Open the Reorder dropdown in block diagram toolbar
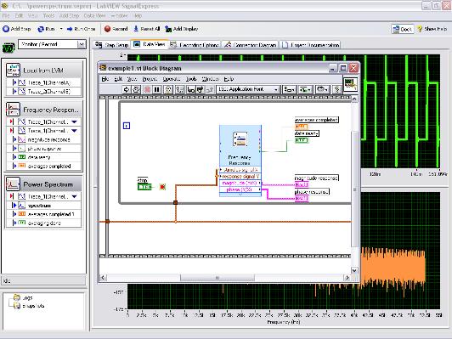452x339 pixels. coord(322,89)
